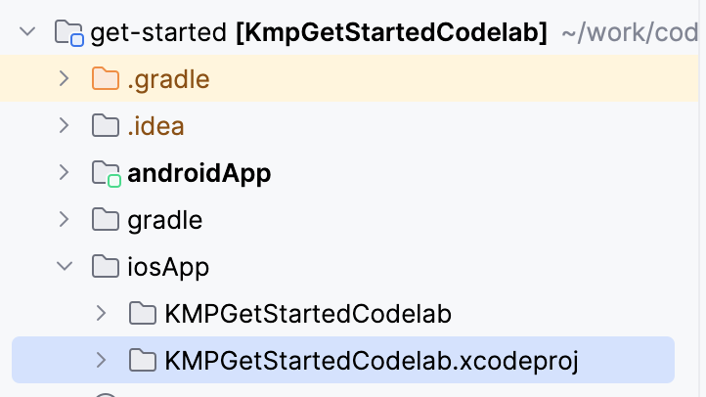Viewport: 706px width, 397px height.
Task: Expand the gradle folder chevron
Action: click(64, 220)
